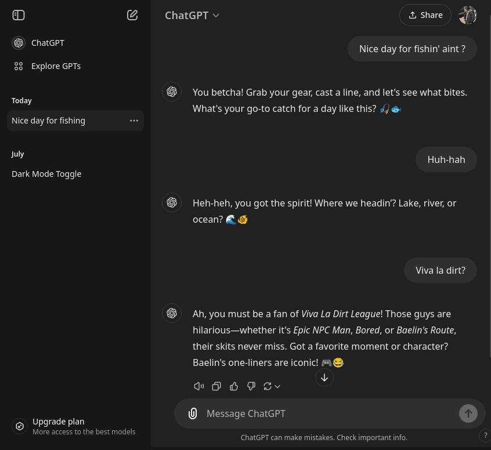Copy the response with copy icon
This screenshot has width=491, height=450.
pos(216,386)
